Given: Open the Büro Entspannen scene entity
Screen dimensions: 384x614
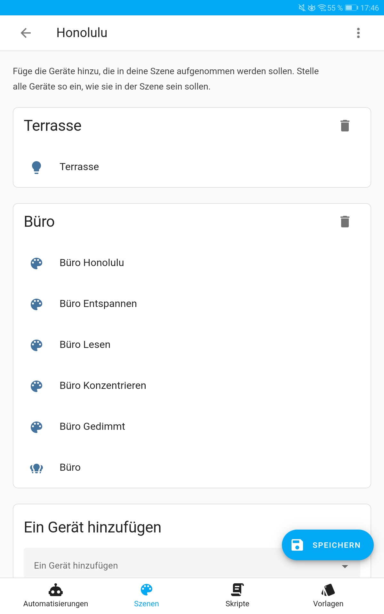Looking at the screenshot, I should 98,304.
